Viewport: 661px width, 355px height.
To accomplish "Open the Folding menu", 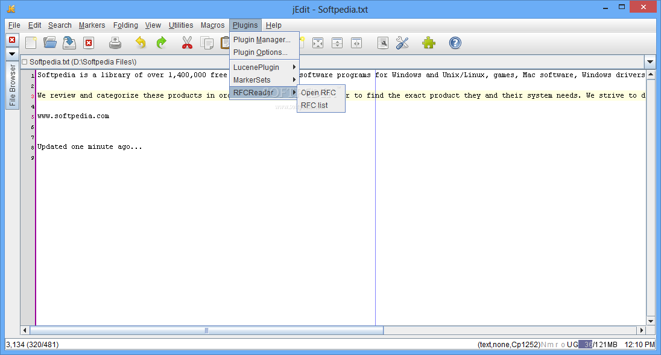I will click(125, 25).
